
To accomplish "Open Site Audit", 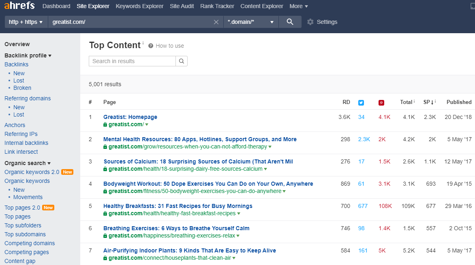I will [x=182, y=6].
